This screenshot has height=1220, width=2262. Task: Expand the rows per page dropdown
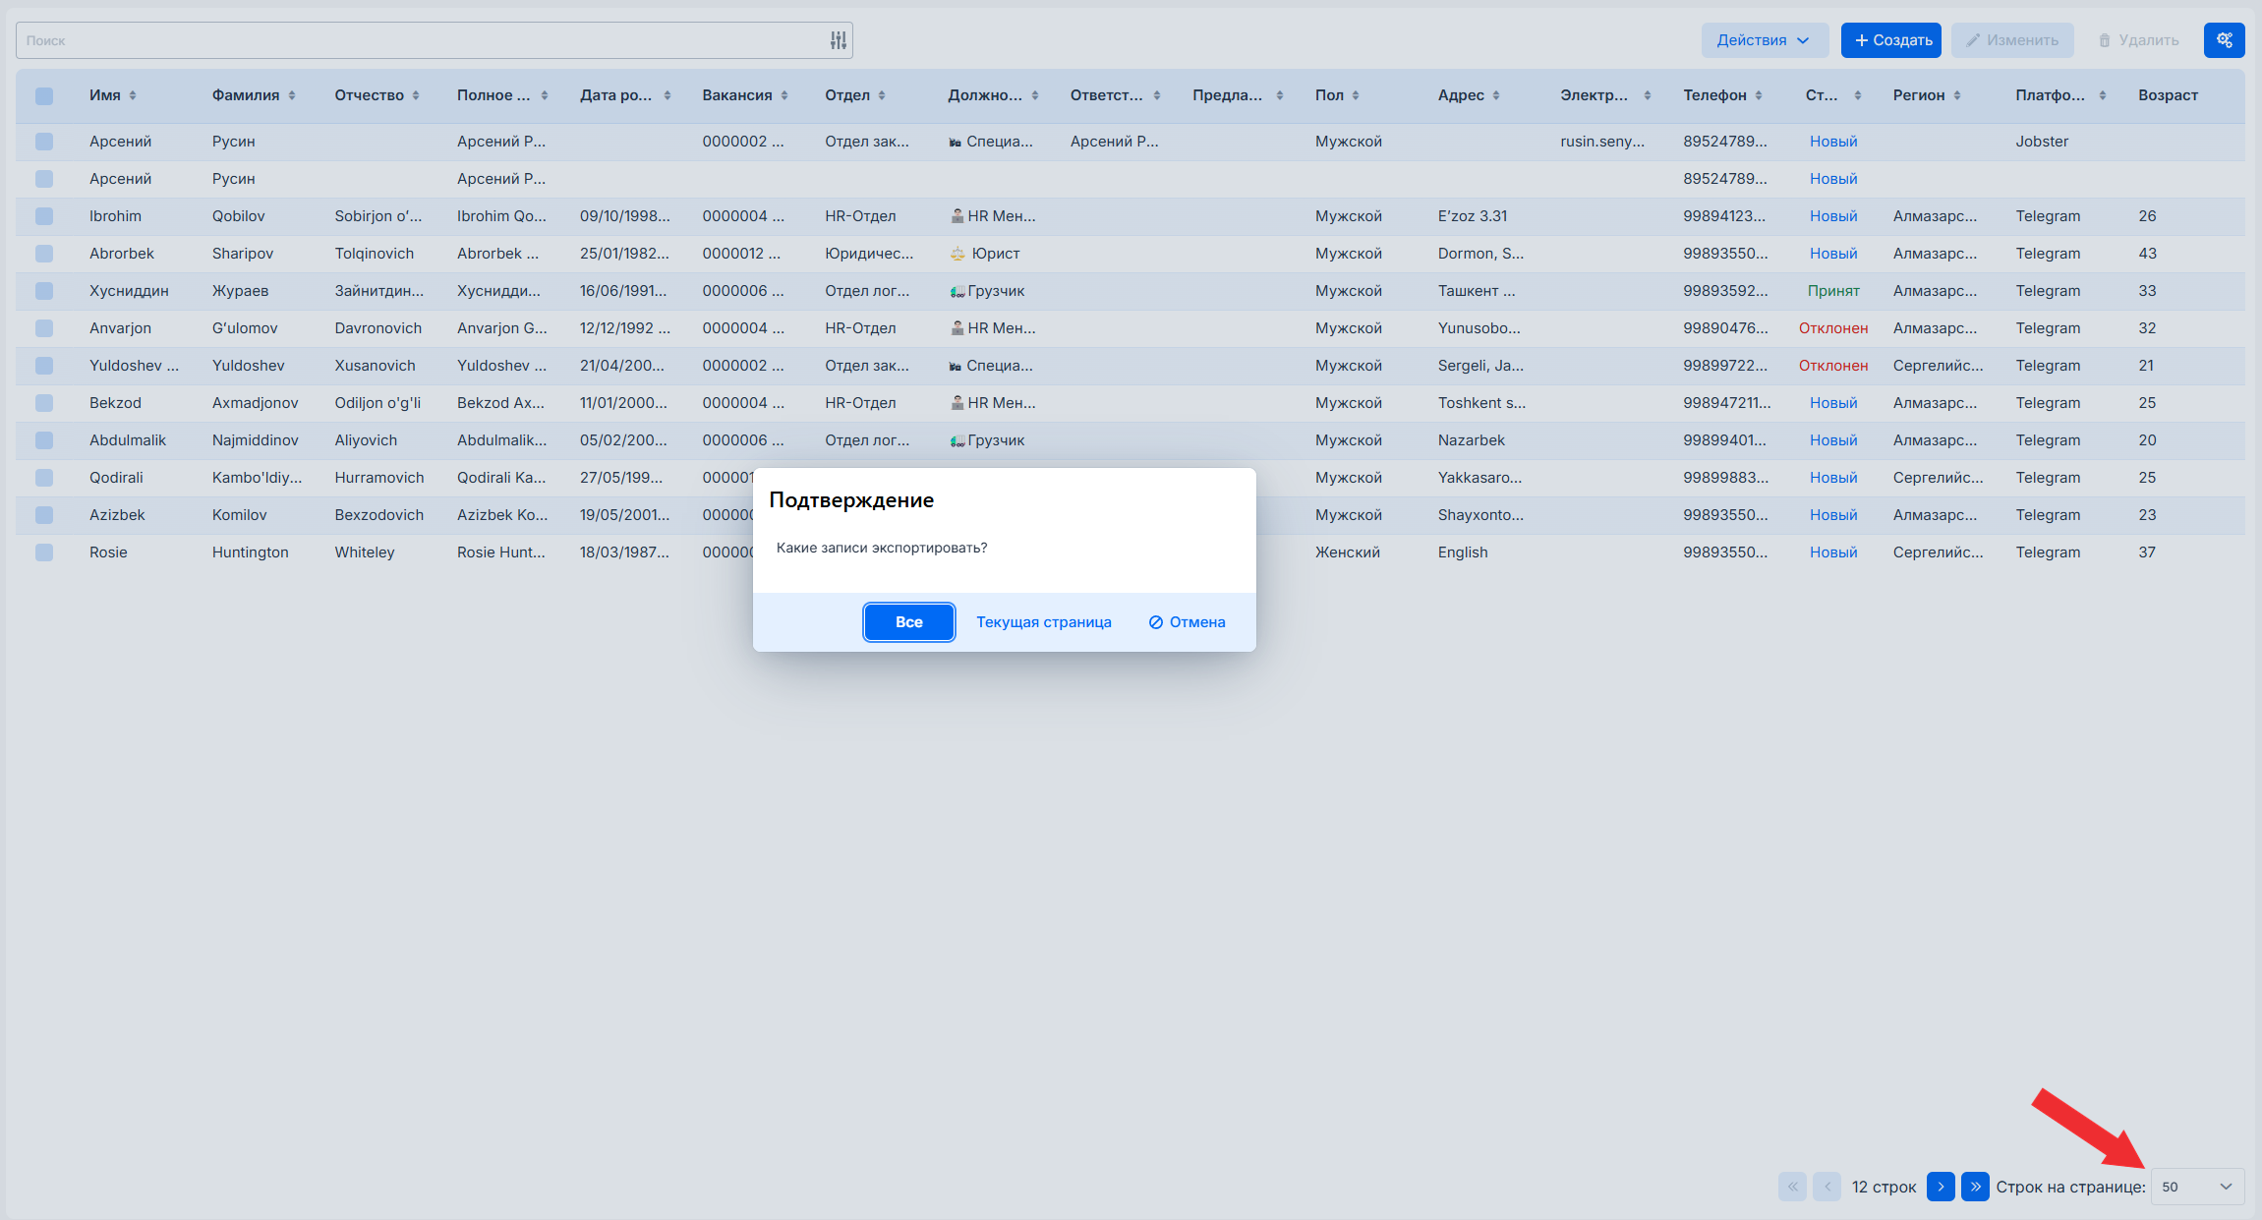(x=2197, y=1187)
